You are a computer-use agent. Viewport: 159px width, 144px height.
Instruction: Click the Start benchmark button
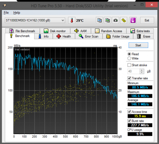click(138, 45)
